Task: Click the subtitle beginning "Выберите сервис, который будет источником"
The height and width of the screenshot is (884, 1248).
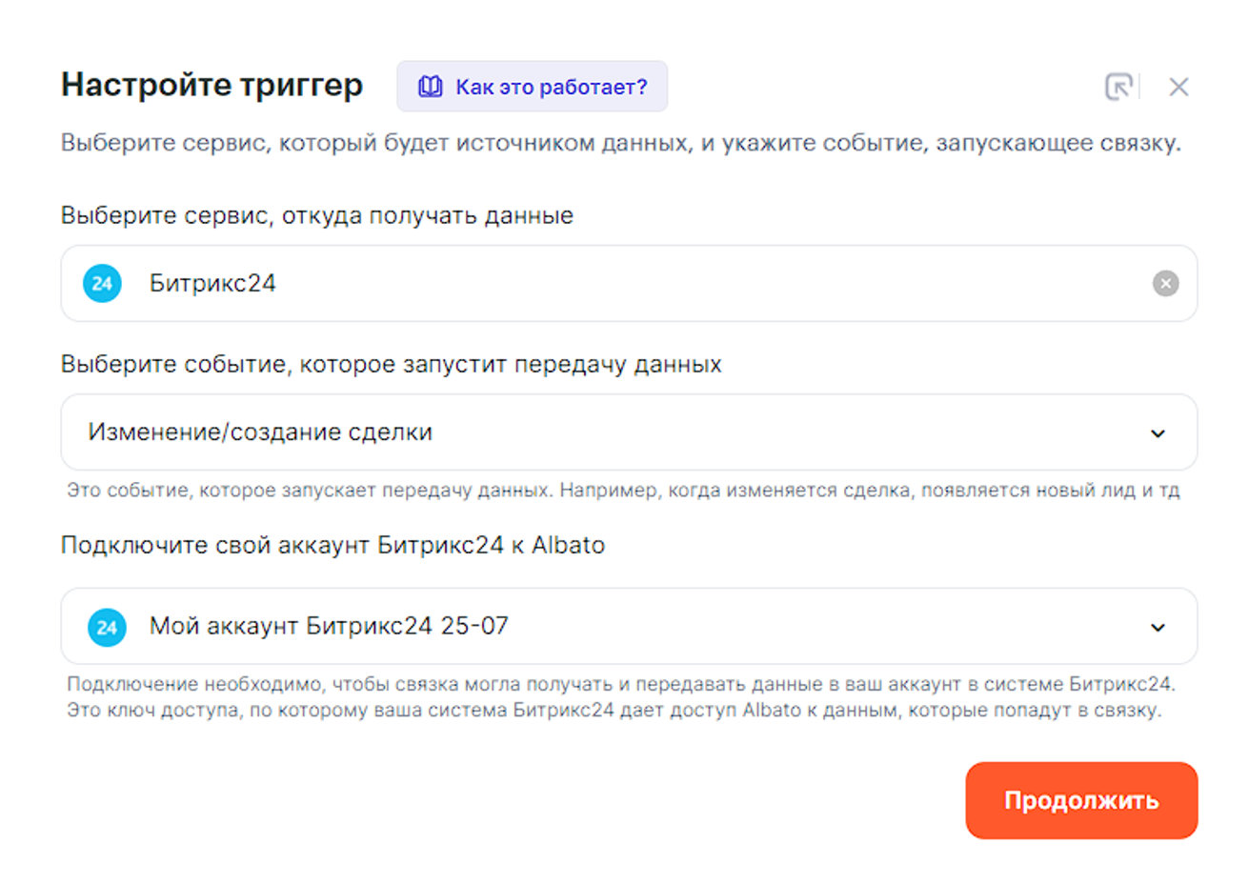Action: click(x=620, y=144)
